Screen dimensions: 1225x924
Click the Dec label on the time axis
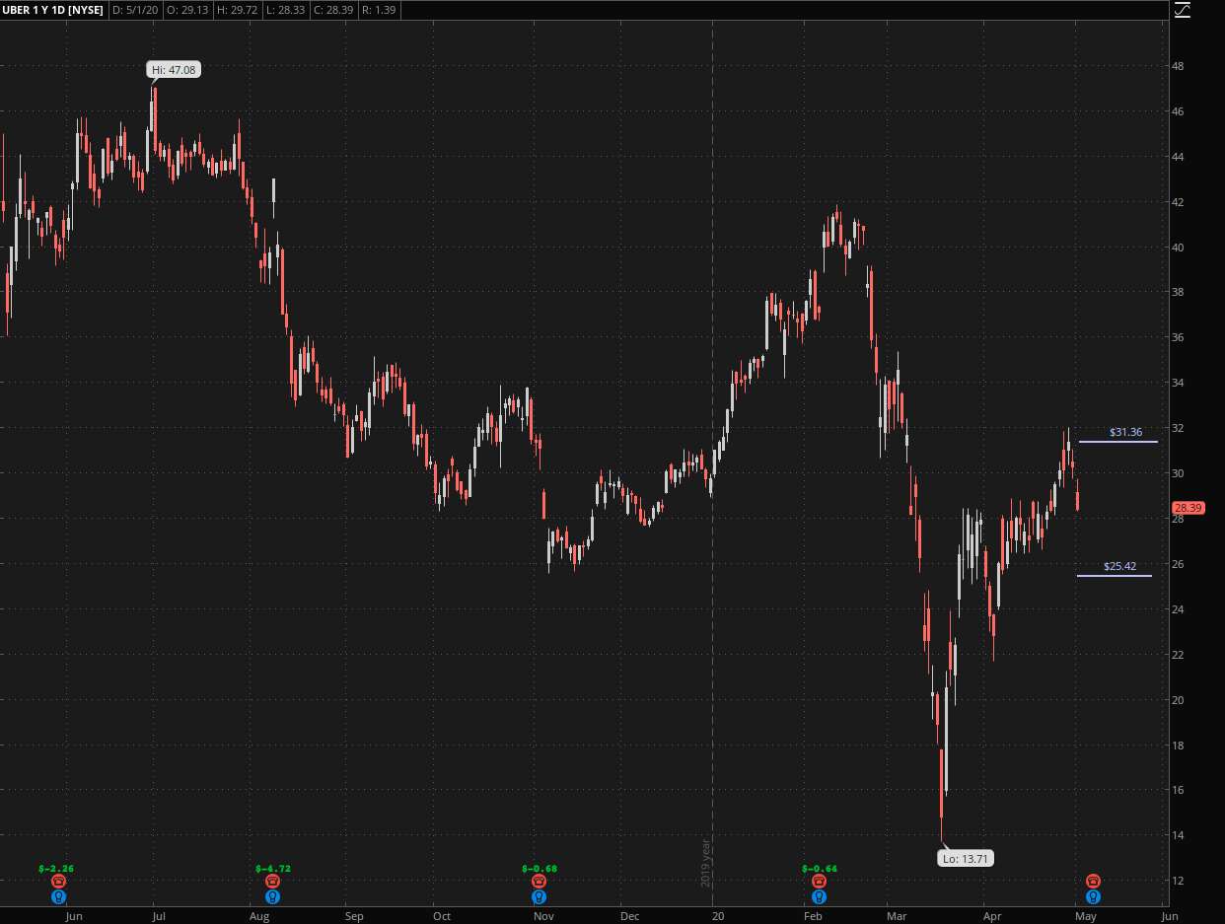pos(629,916)
